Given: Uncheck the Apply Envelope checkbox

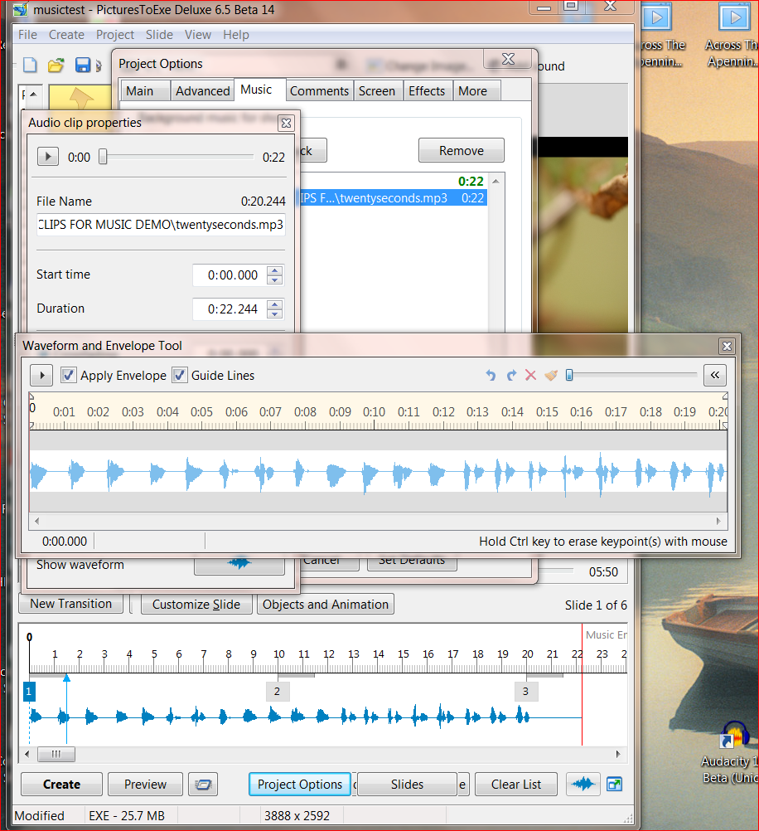Looking at the screenshot, I should (x=69, y=375).
